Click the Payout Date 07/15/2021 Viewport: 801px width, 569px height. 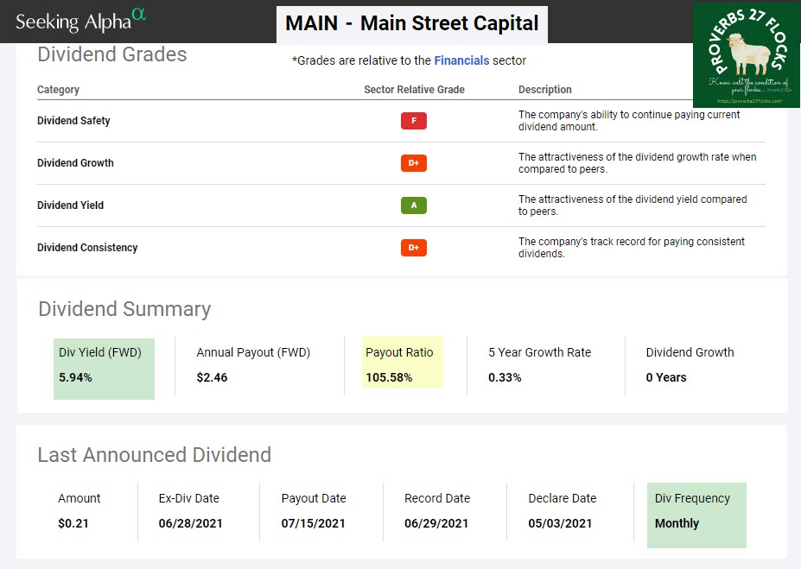313,523
